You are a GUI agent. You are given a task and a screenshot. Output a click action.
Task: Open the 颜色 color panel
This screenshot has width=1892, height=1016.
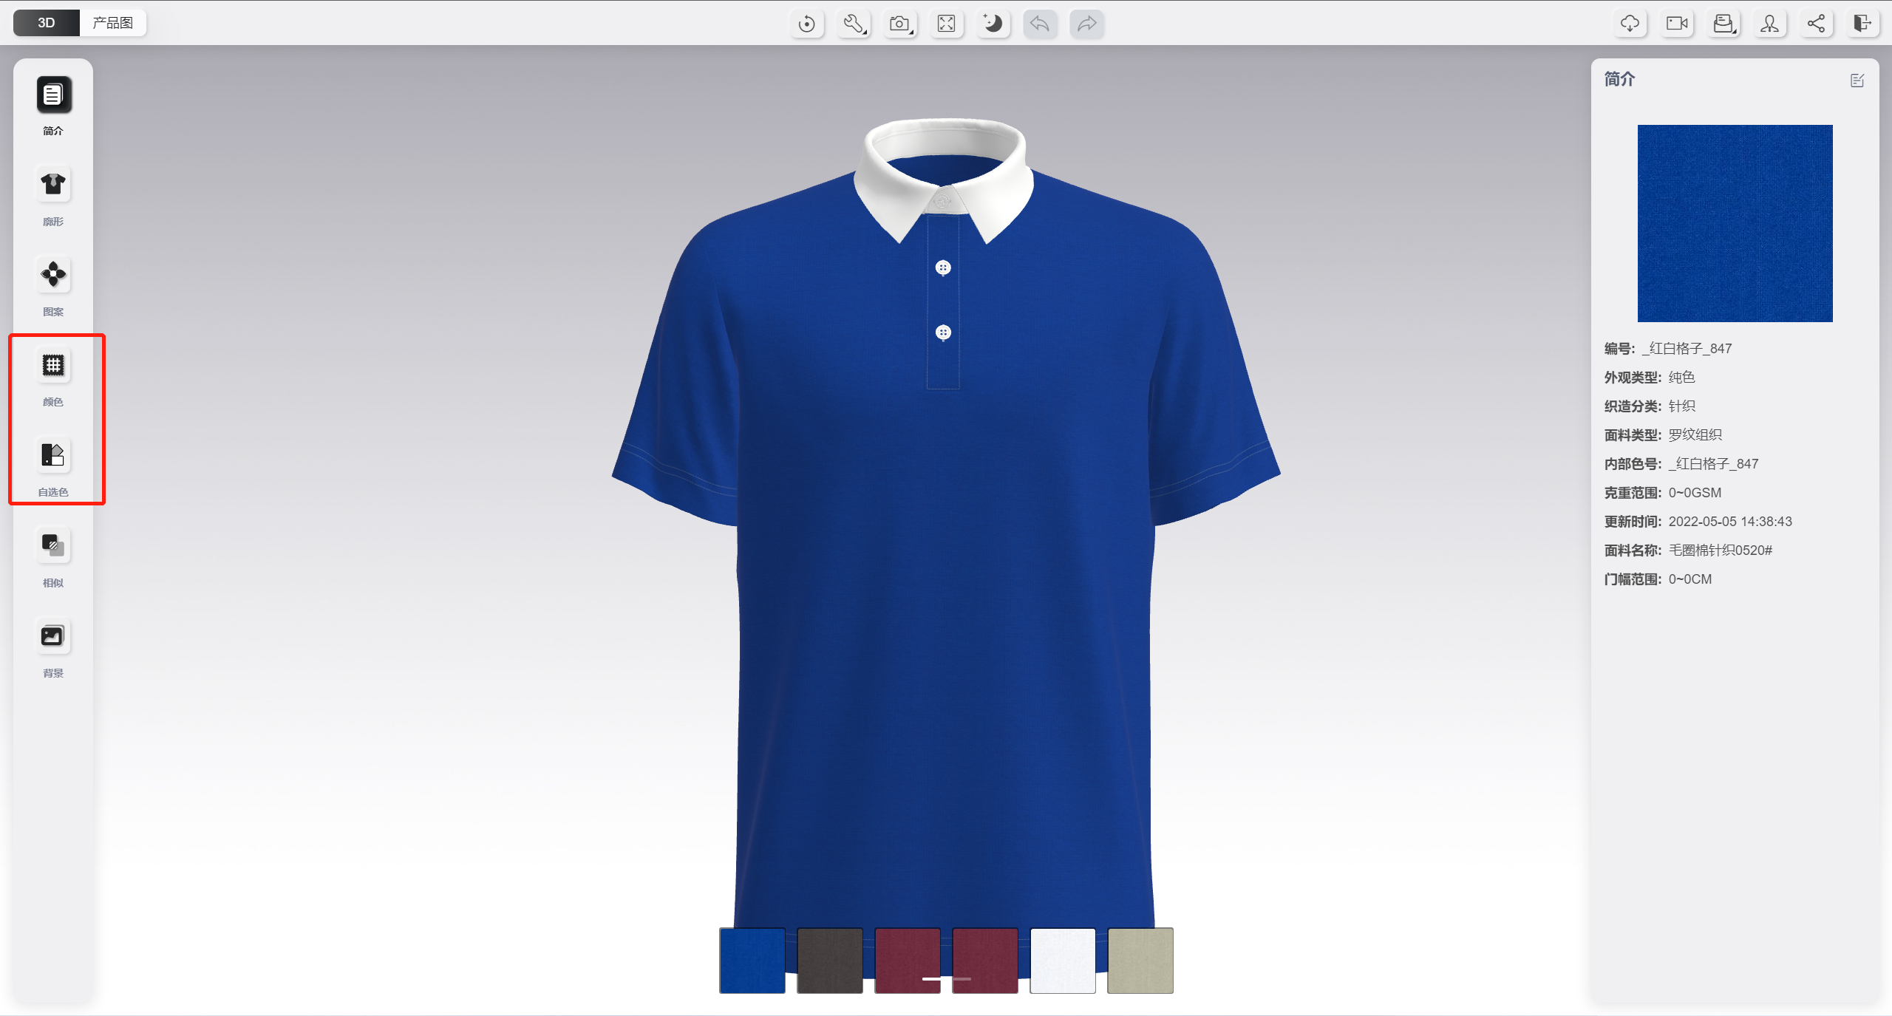53,365
